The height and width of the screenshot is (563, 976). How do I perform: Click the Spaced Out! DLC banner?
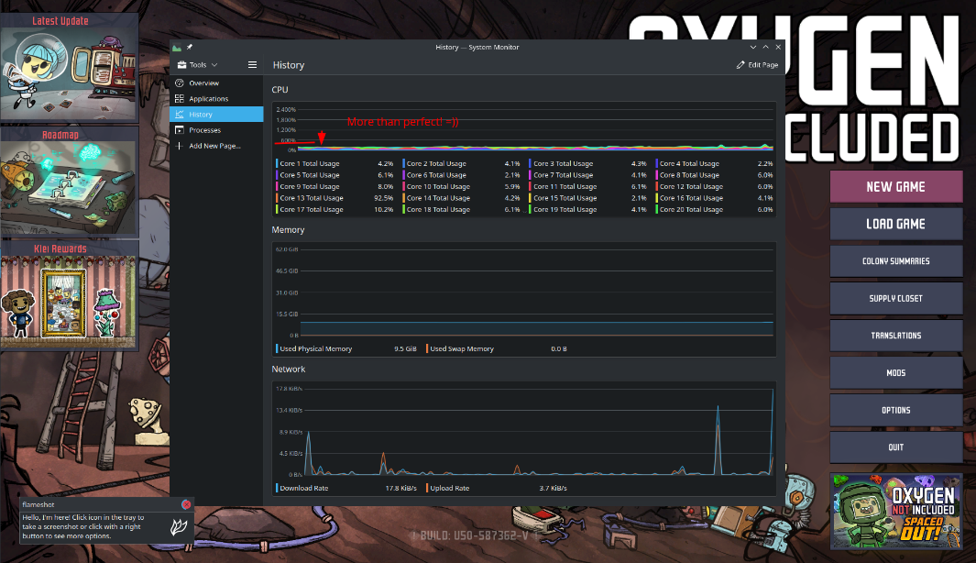[x=895, y=510]
